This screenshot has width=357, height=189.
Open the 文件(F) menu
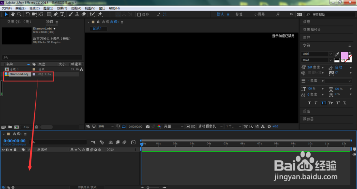[x=6, y=8]
